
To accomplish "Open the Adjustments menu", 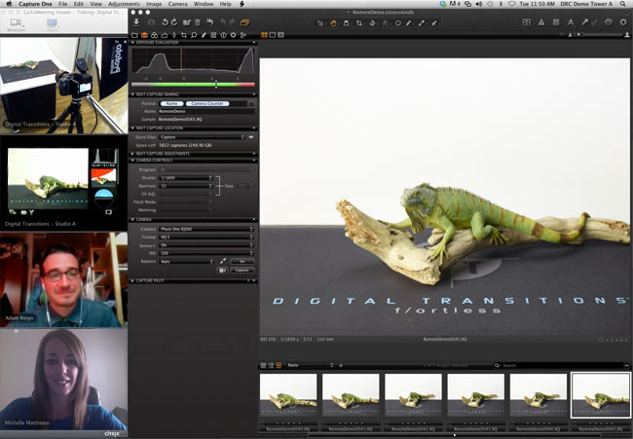I will click(124, 4).
